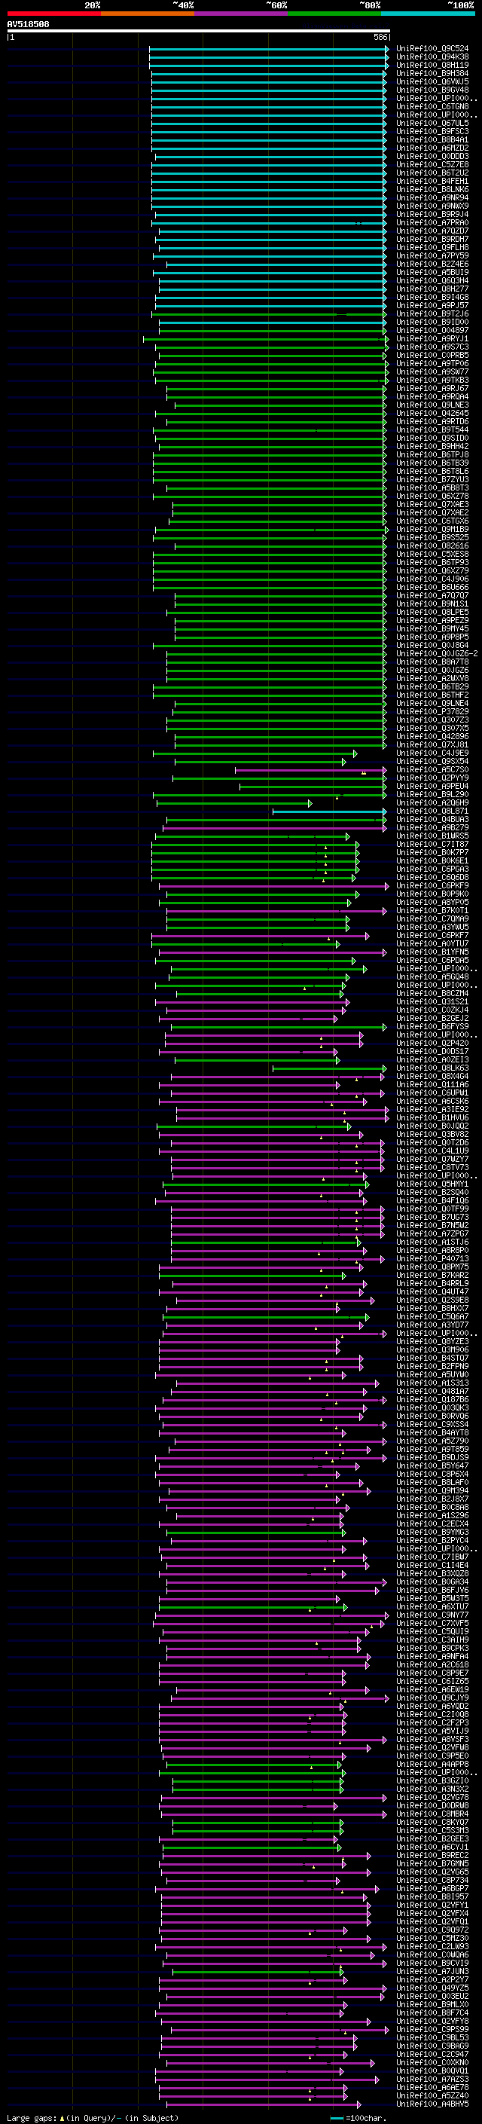482x2124 pixels.
Task: Click the 'Large gaps' legend text
Action: 33,2117
